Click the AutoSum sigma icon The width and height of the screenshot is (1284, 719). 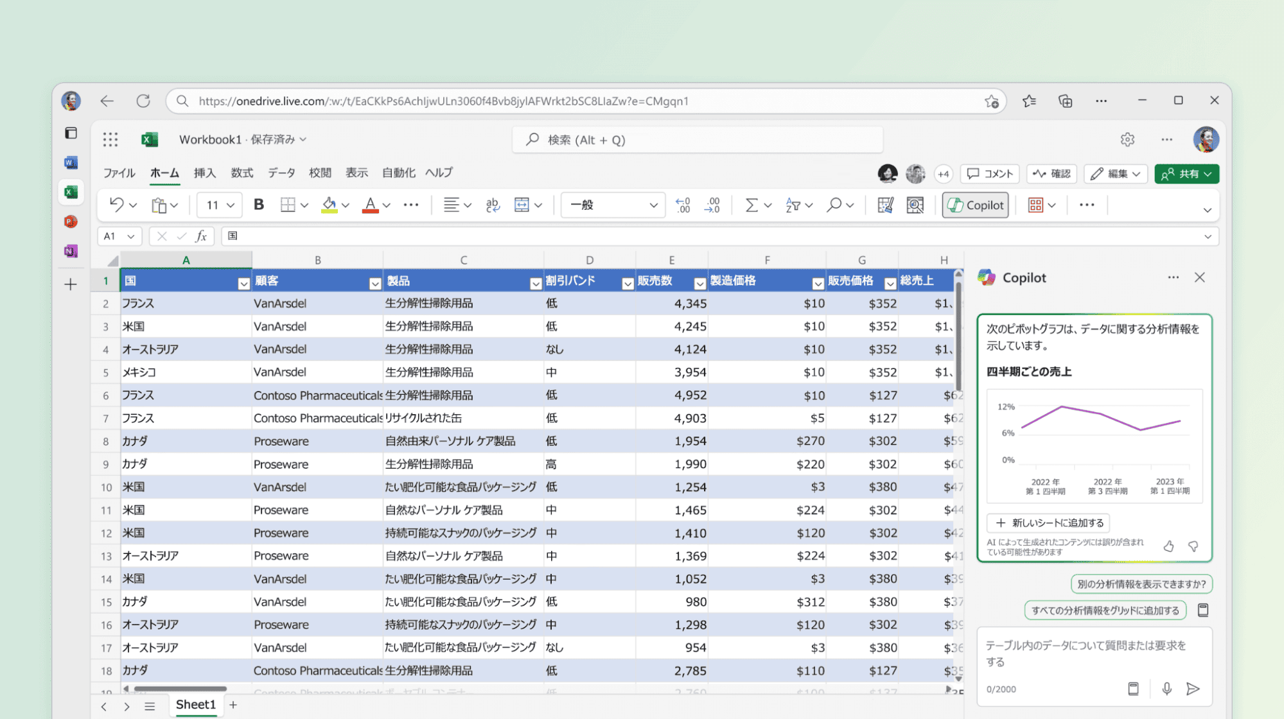coord(751,205)
